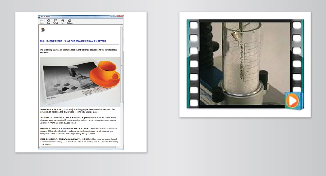Click the Back arrow in HTML Help toolbar
326x176 pixels.
pos(41,21)
